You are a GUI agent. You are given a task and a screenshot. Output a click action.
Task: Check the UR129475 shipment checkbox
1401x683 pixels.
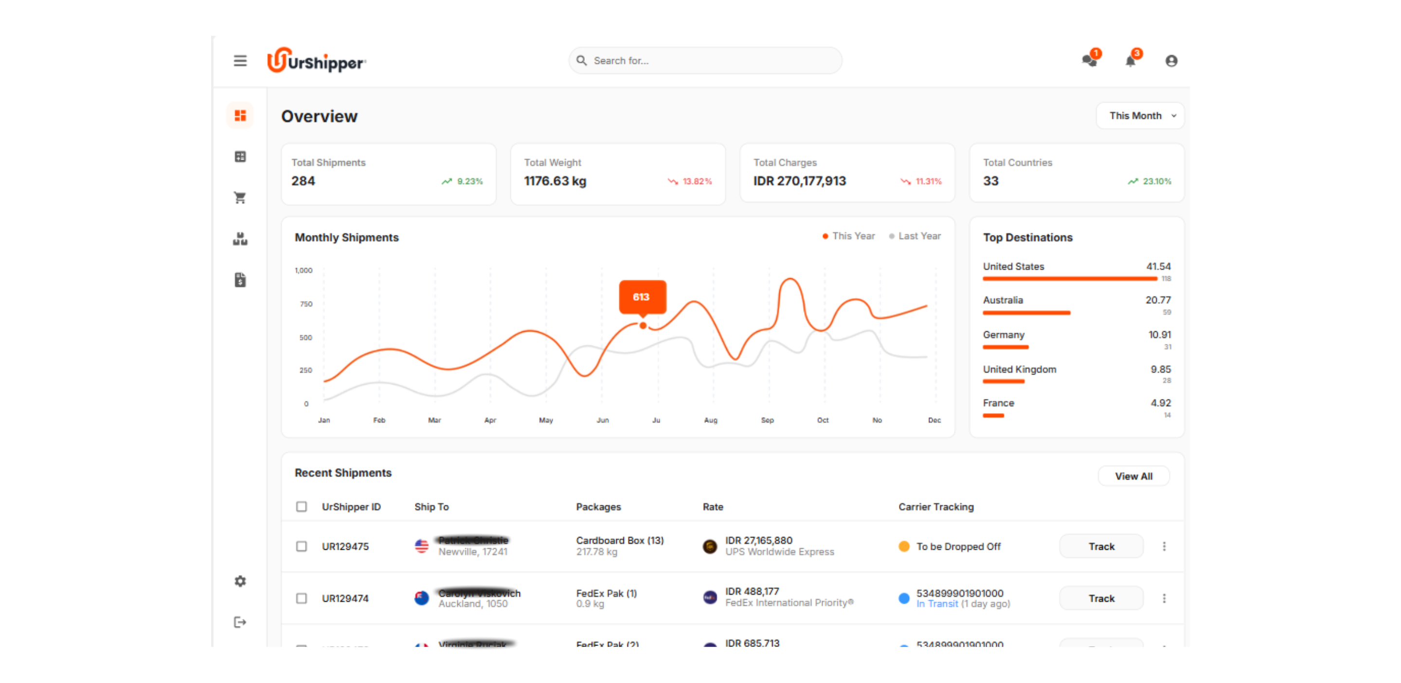(x=301, y=546)
